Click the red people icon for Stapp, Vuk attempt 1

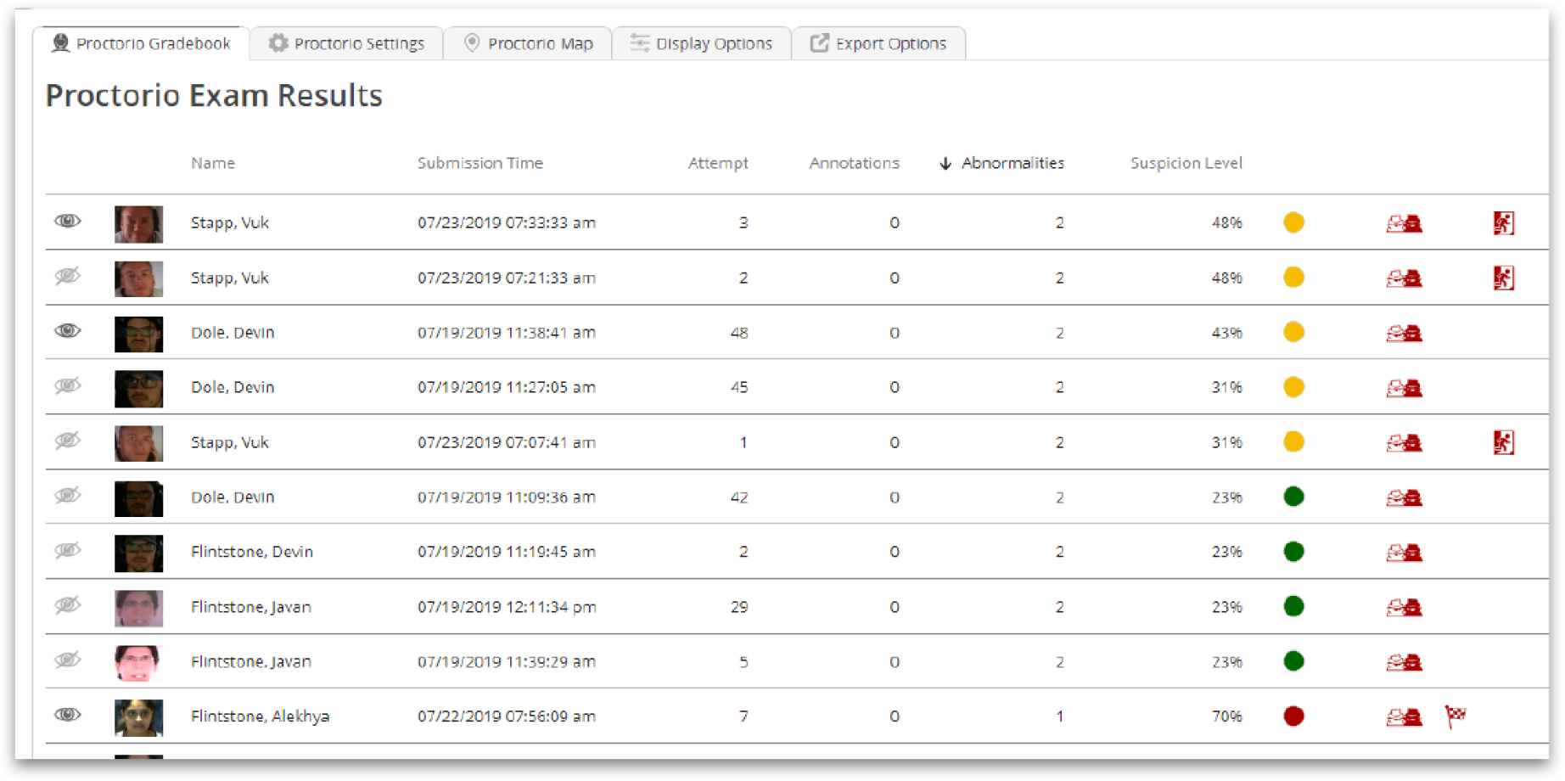pyautogui.click(x=1405, y=442)
